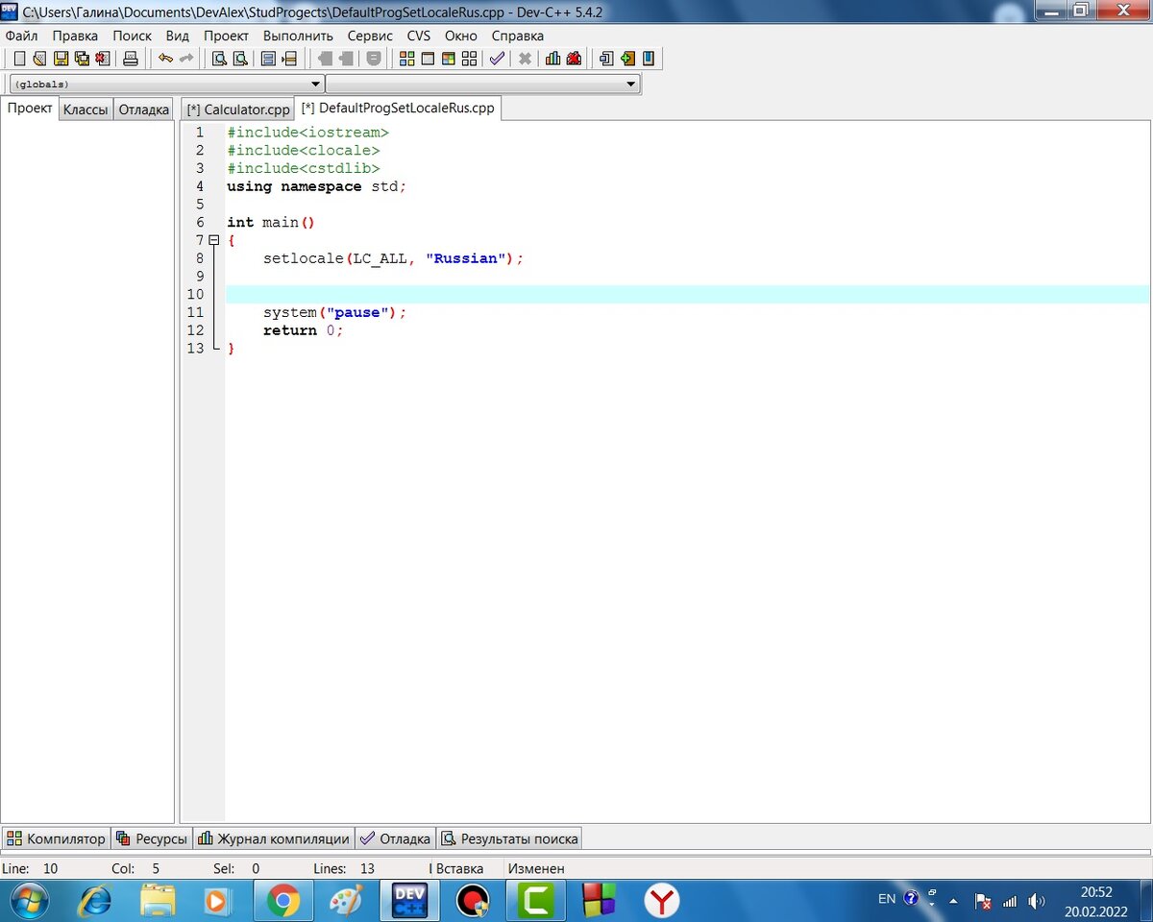This screenshot has height=922, width=1153.
Task: Click the system("pause") code line
Action: tap(335, 312)
